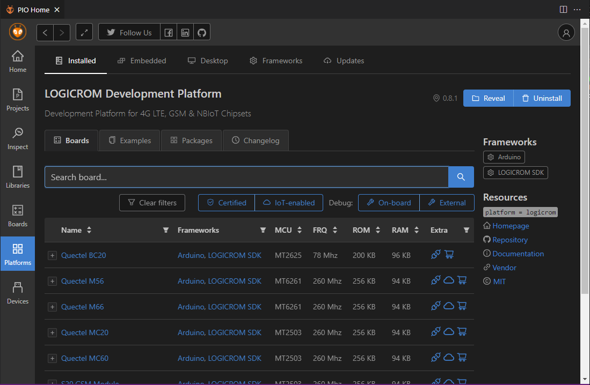Image resolution: width=590 pixels, height=385 pixels.
Task: Open Boards in the sidebar
Action: (18, 216)
